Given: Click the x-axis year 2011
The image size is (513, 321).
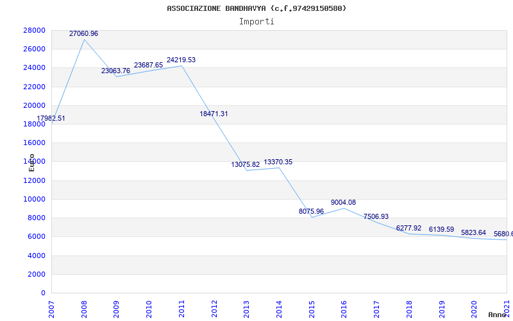Looking at the screenshot, I should 181,309.
